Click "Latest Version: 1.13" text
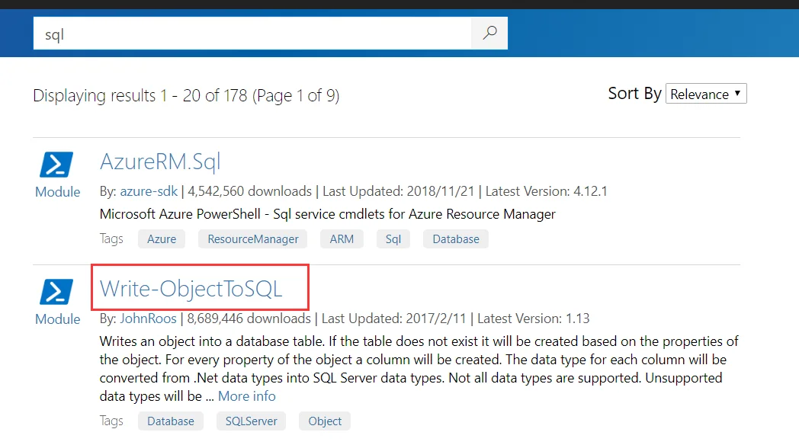 534,319
